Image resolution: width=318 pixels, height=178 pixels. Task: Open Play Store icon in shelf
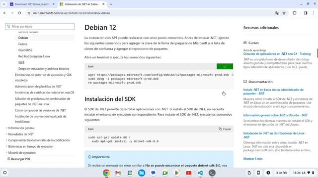click(177, 173)
